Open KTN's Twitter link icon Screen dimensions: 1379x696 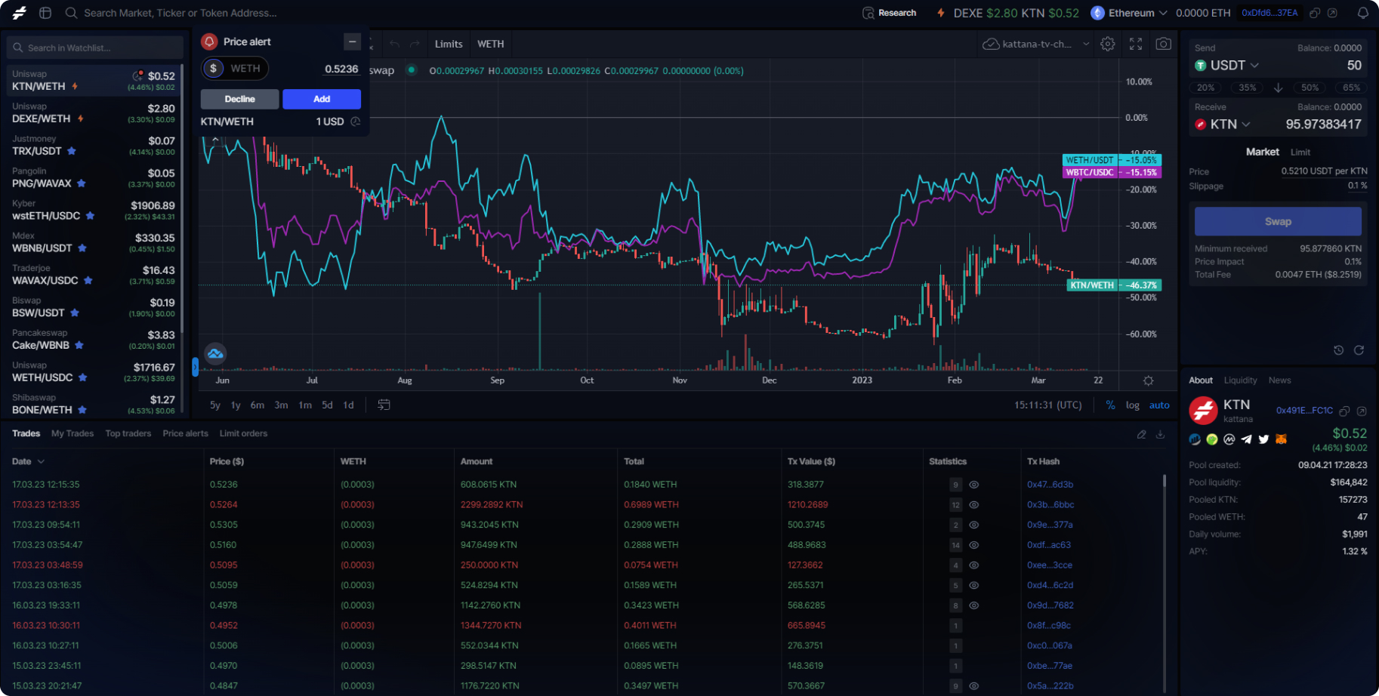(x=1263, y=439)
